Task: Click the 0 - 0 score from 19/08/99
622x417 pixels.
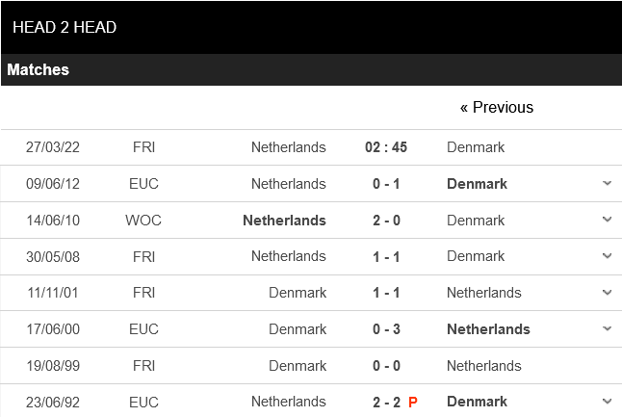Action: point(386,366)
